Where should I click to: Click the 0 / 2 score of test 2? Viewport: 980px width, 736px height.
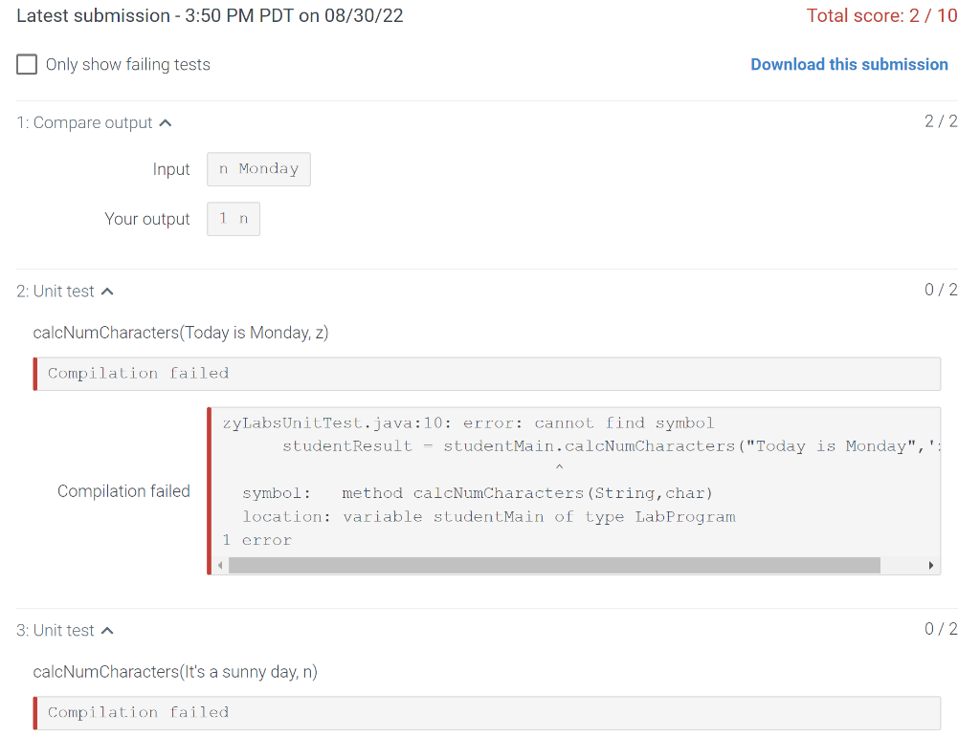[x=941, y=290]
